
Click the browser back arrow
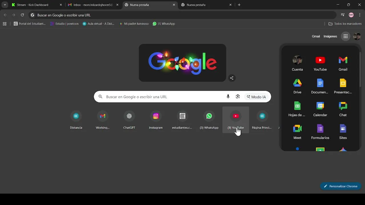coord(5,15)
